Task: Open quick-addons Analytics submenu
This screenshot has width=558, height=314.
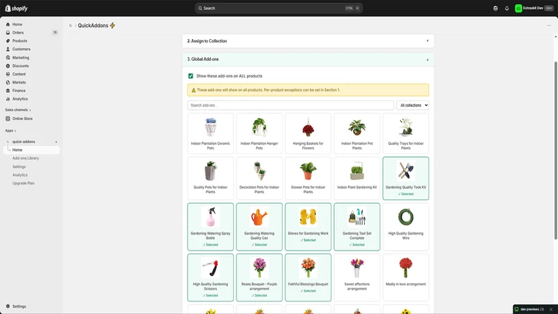Action: click(20, 175)
